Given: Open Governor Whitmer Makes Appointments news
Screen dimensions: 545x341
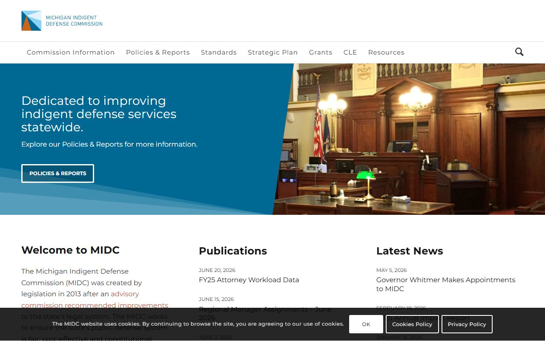Looking at the screenshot, I should coord(446,284).
